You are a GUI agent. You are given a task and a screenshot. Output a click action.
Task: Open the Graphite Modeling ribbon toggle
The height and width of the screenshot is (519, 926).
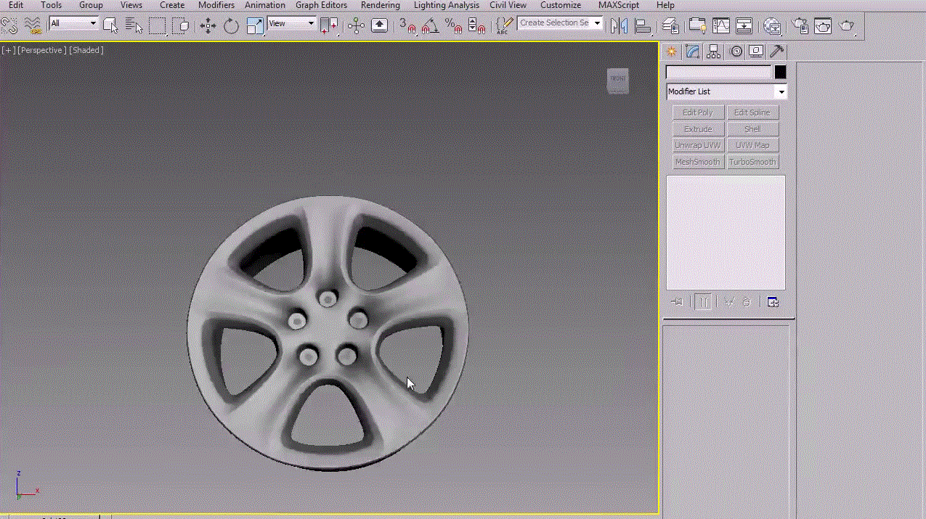pos(697,26)
